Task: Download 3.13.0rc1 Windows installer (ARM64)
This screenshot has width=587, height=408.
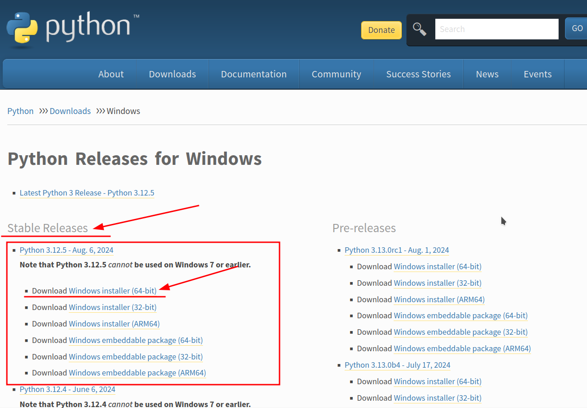Action: coord(439,299)
